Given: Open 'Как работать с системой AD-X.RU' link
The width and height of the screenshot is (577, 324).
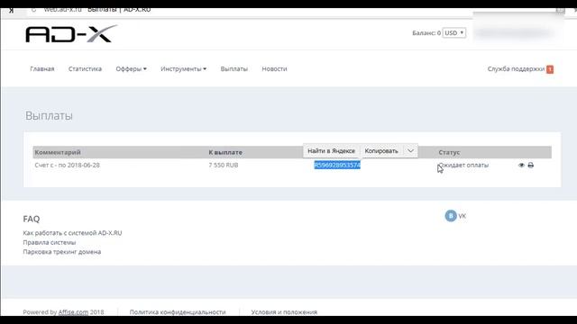Looking at the screenshot, I should [x=72, y=233].
